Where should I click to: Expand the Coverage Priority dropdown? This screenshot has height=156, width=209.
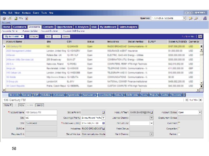[x=103, y=118]
